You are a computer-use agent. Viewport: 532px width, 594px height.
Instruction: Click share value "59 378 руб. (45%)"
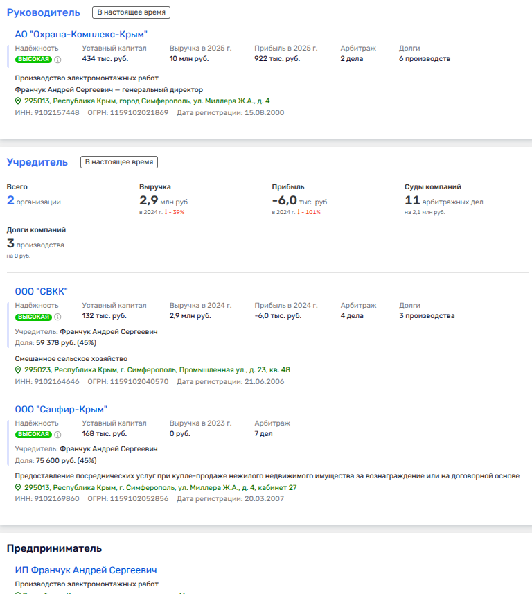[66, 343]
